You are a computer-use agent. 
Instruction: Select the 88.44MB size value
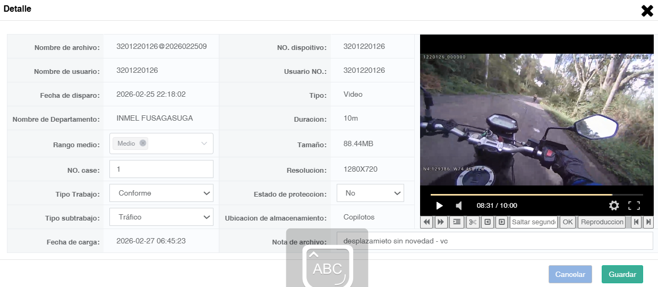[x=358, y=143]
